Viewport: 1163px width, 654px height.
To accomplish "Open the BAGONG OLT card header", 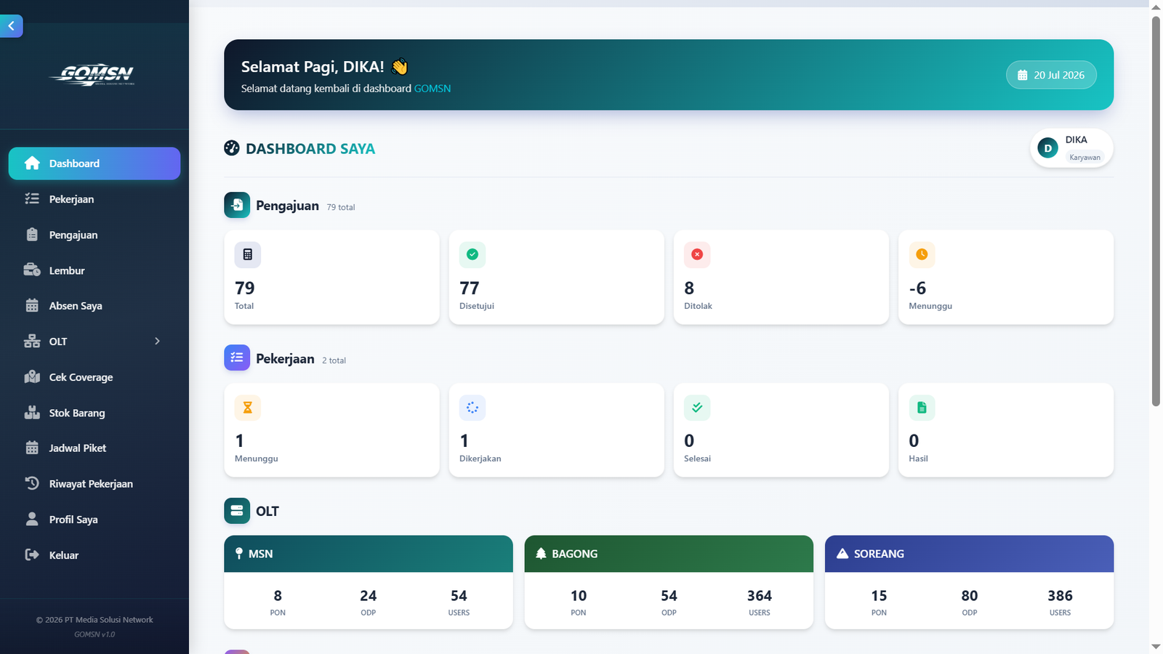I will tap(669, 554).
